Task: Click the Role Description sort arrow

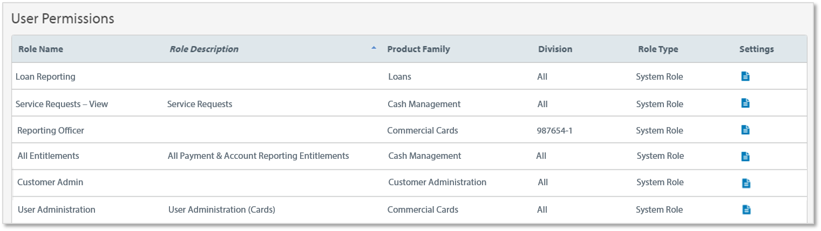Action: (x=374, y=48)
